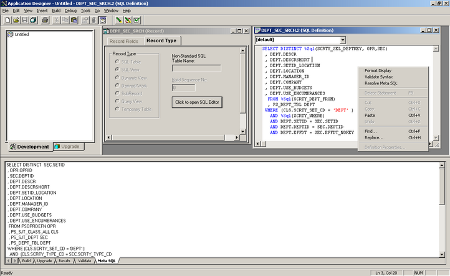The width and height of the screenshot is (450, 276).
Task: Click the Save floppy disk toolbar icon
Action: click(25, 20)
